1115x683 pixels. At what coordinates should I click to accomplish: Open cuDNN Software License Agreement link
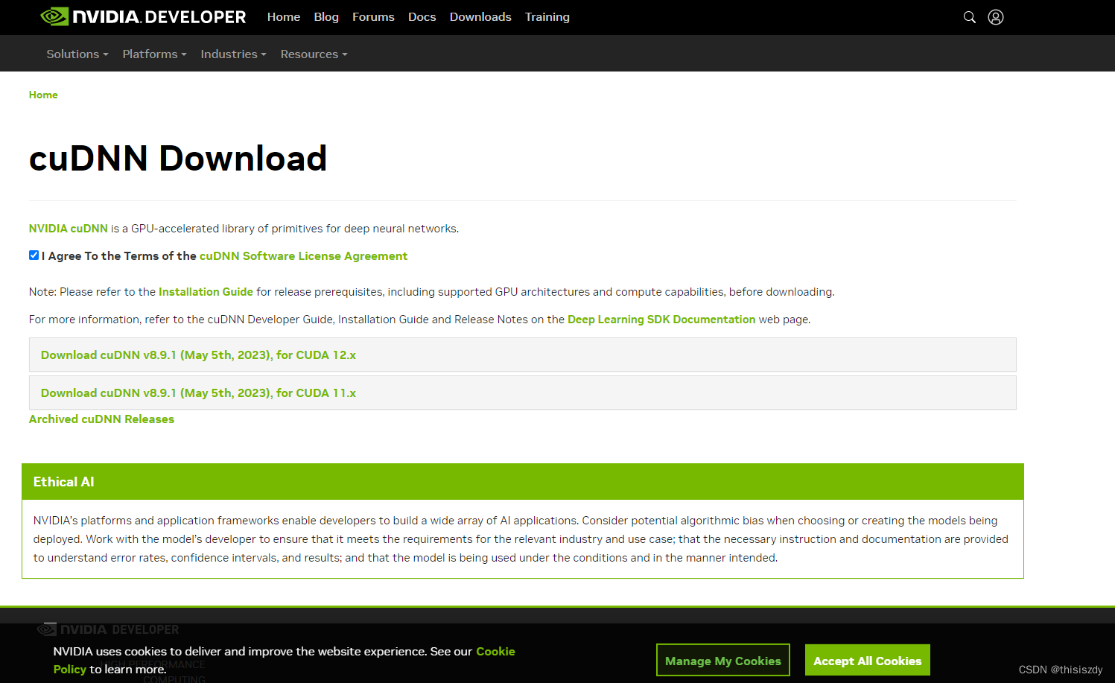click(303, 256)
